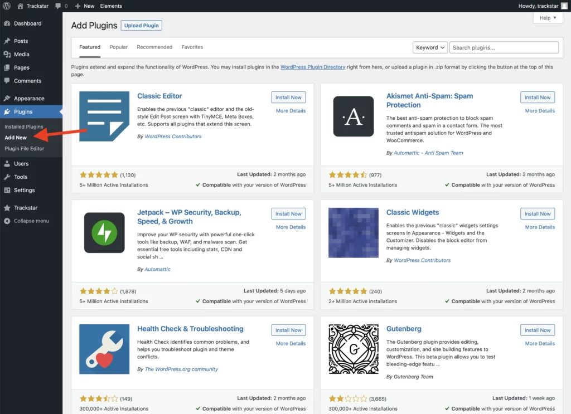Viewport: 571px width, 414px height.
Task: Click the Classic Widgets plugin icon
Action: tap(353, 232)
